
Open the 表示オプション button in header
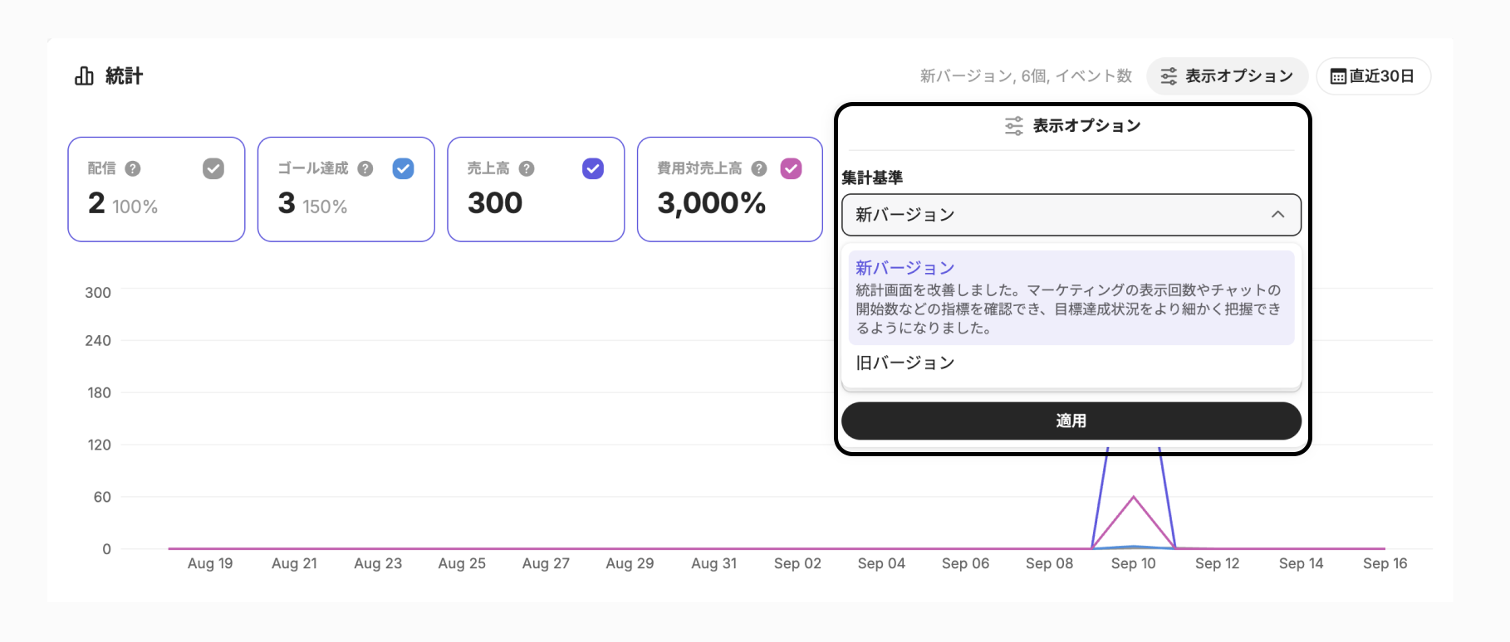click(x=1227, y=76)
